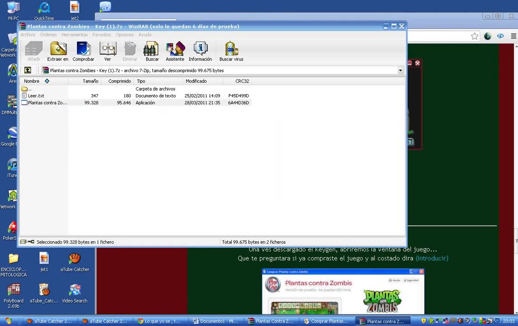Click modified date 28/03/2011 21:35
Screen dimensions: 518x326
pyautogui.click(x=202, y=103)
